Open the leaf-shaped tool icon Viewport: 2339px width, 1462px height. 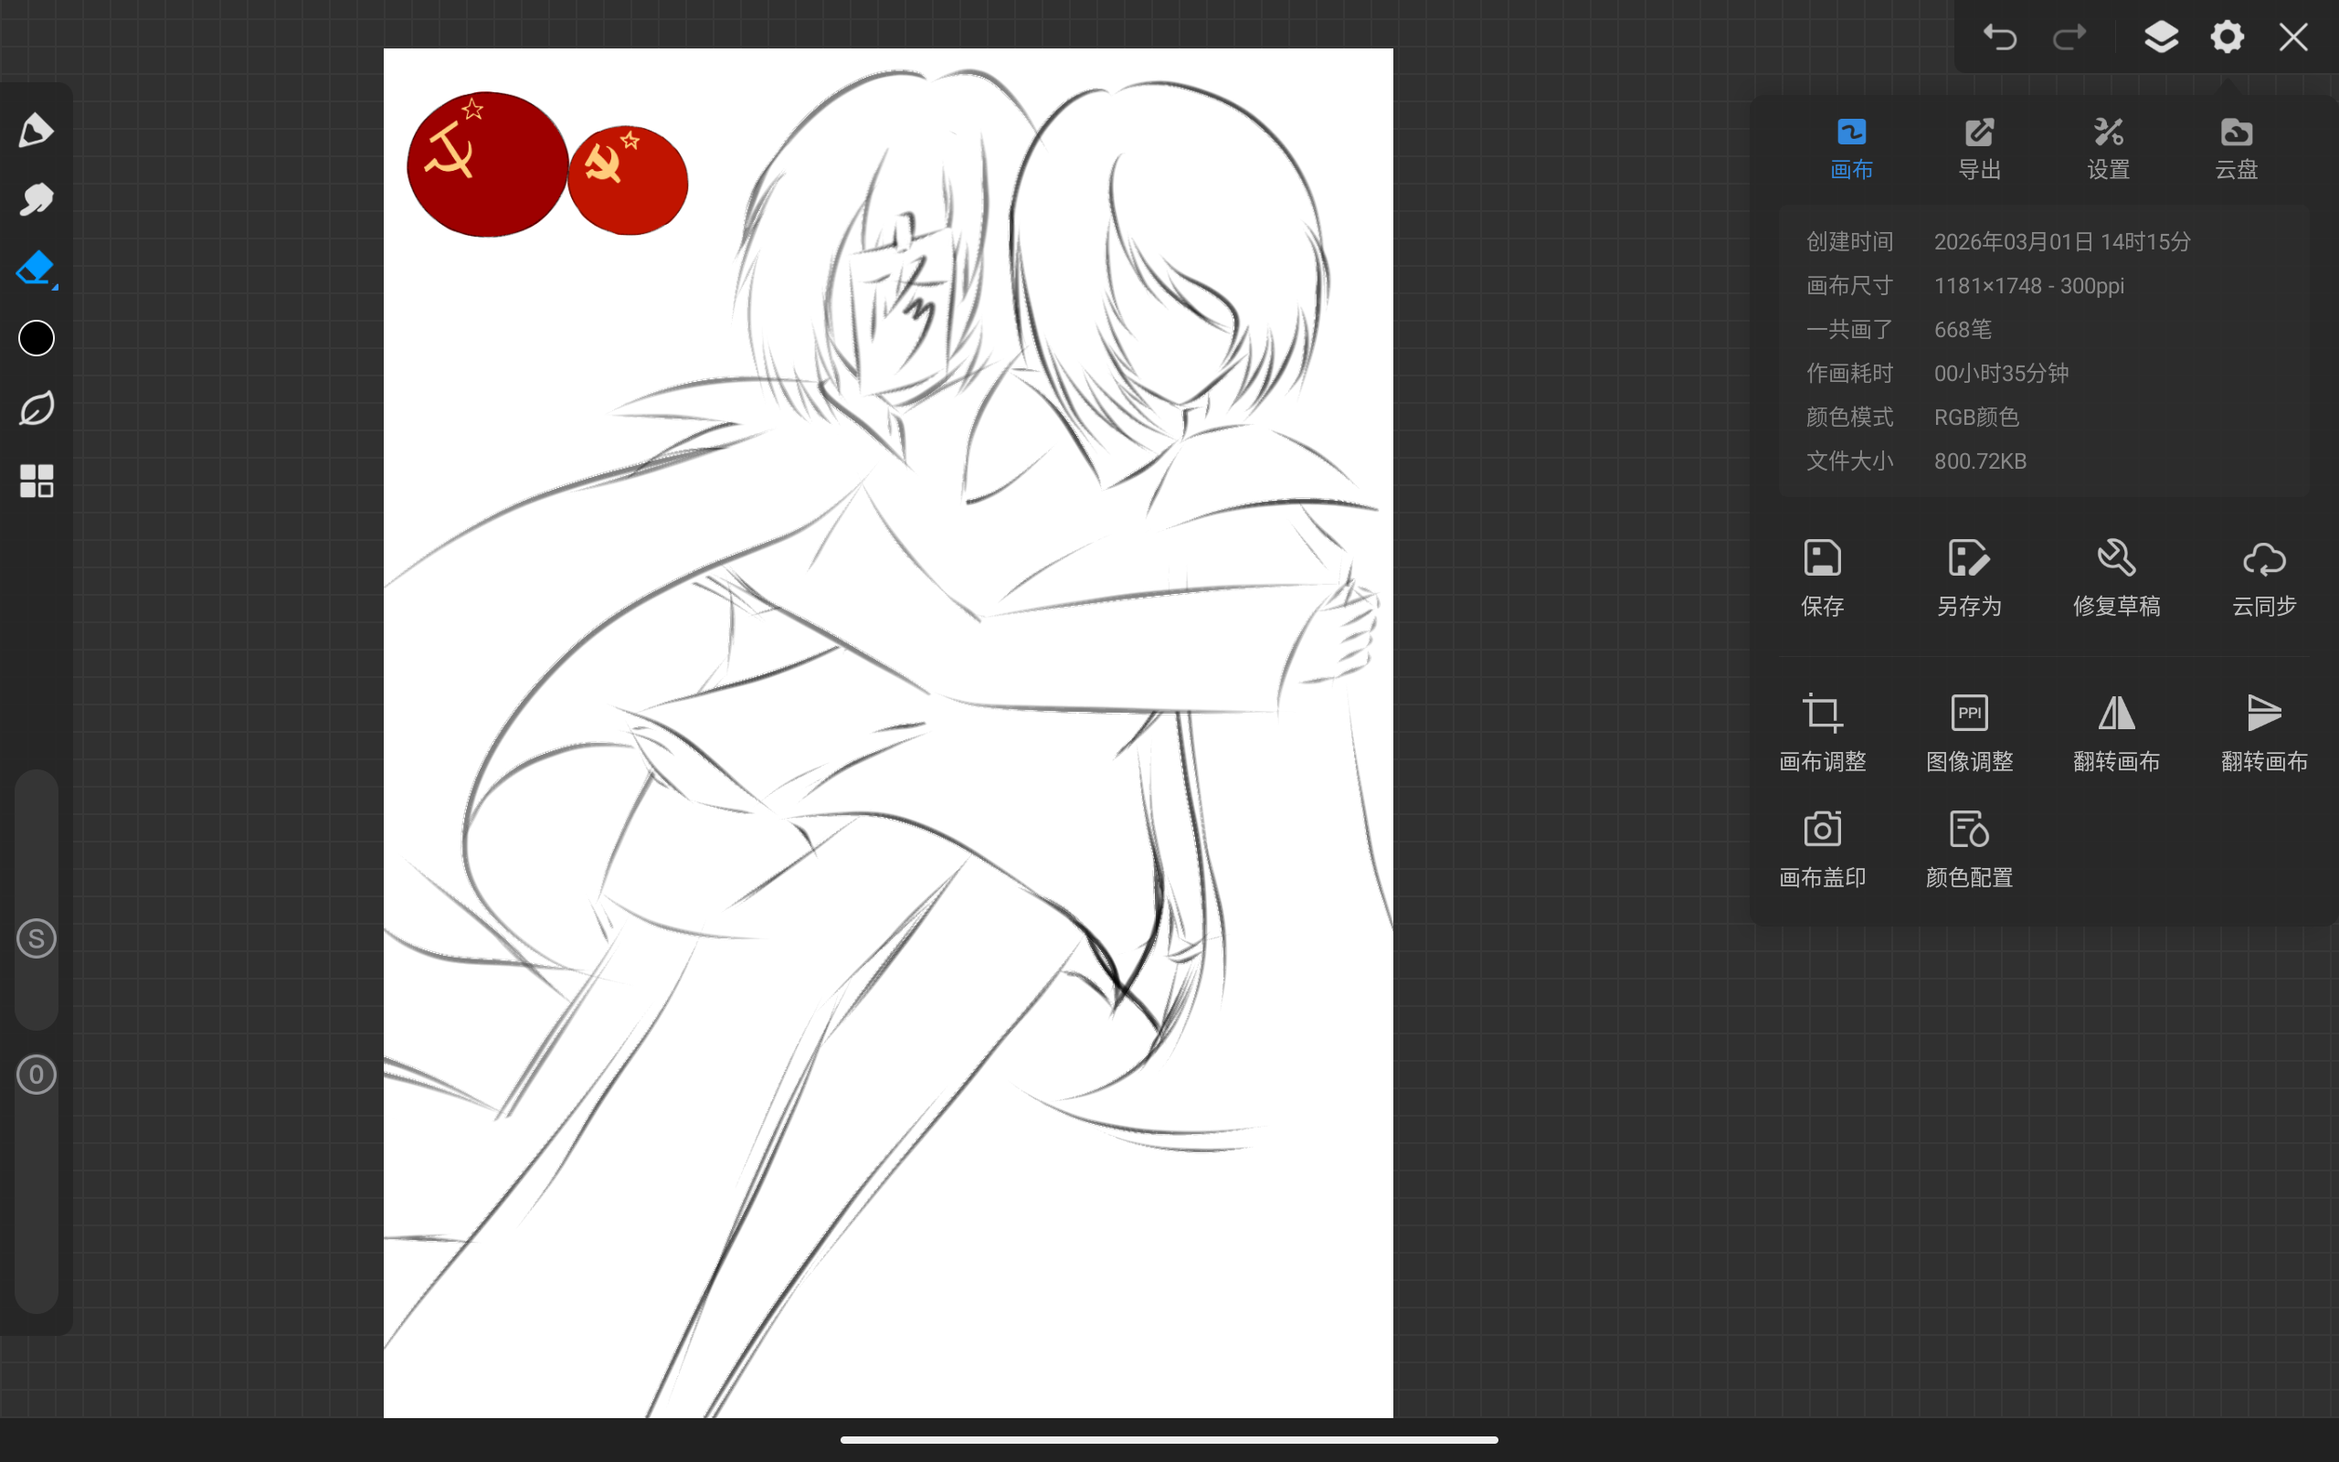(x=36, y=409)
